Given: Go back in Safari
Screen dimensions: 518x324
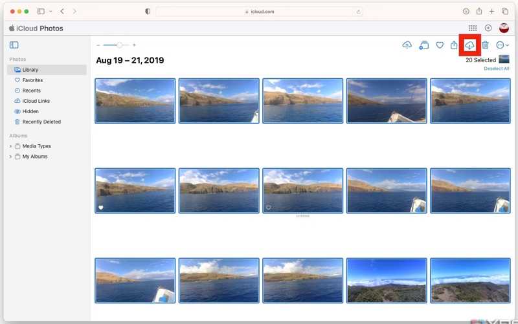Looking at the screenshot, I should 62,12.
